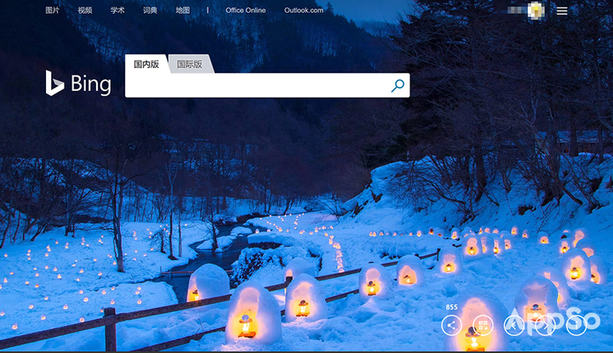Focus the Bing search box
Viewport: 613px width, 353px height.
(258, 85)
